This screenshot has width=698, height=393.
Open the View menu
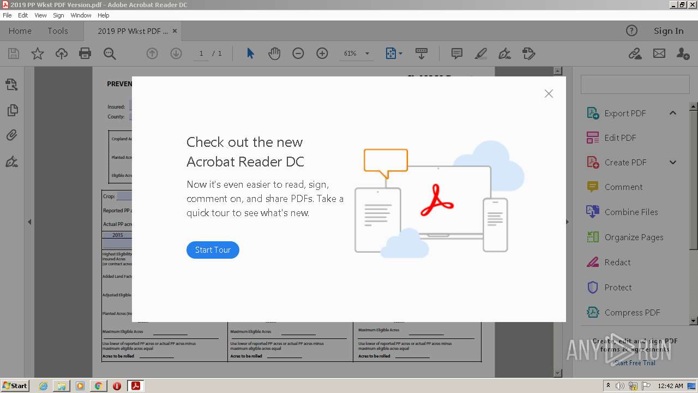coord(40,15)
